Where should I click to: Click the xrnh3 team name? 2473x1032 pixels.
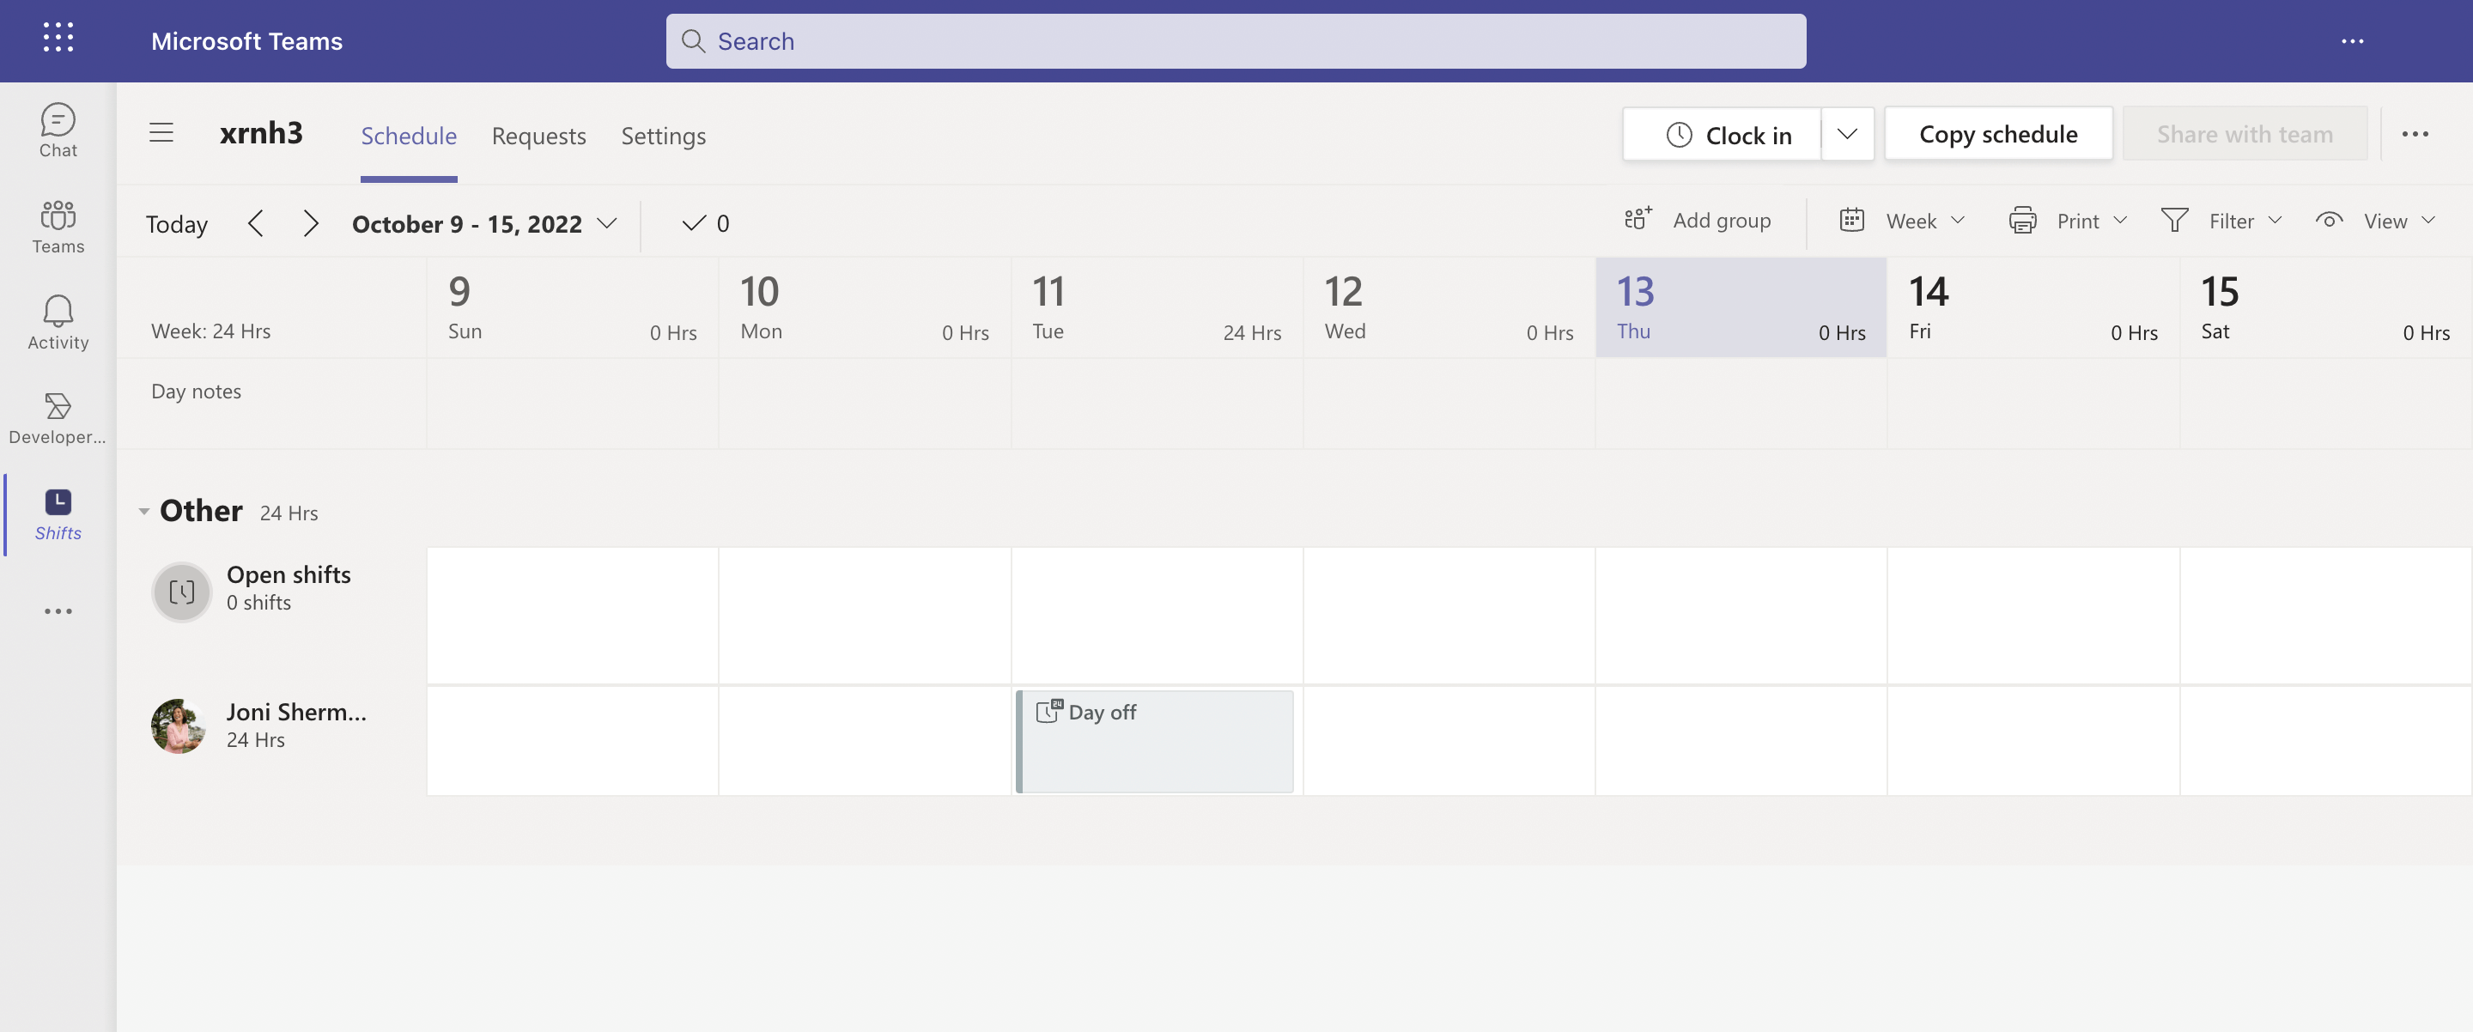261,132
